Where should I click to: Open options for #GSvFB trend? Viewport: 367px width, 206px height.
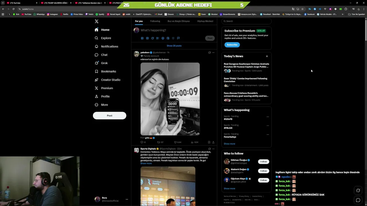(268, 117)
